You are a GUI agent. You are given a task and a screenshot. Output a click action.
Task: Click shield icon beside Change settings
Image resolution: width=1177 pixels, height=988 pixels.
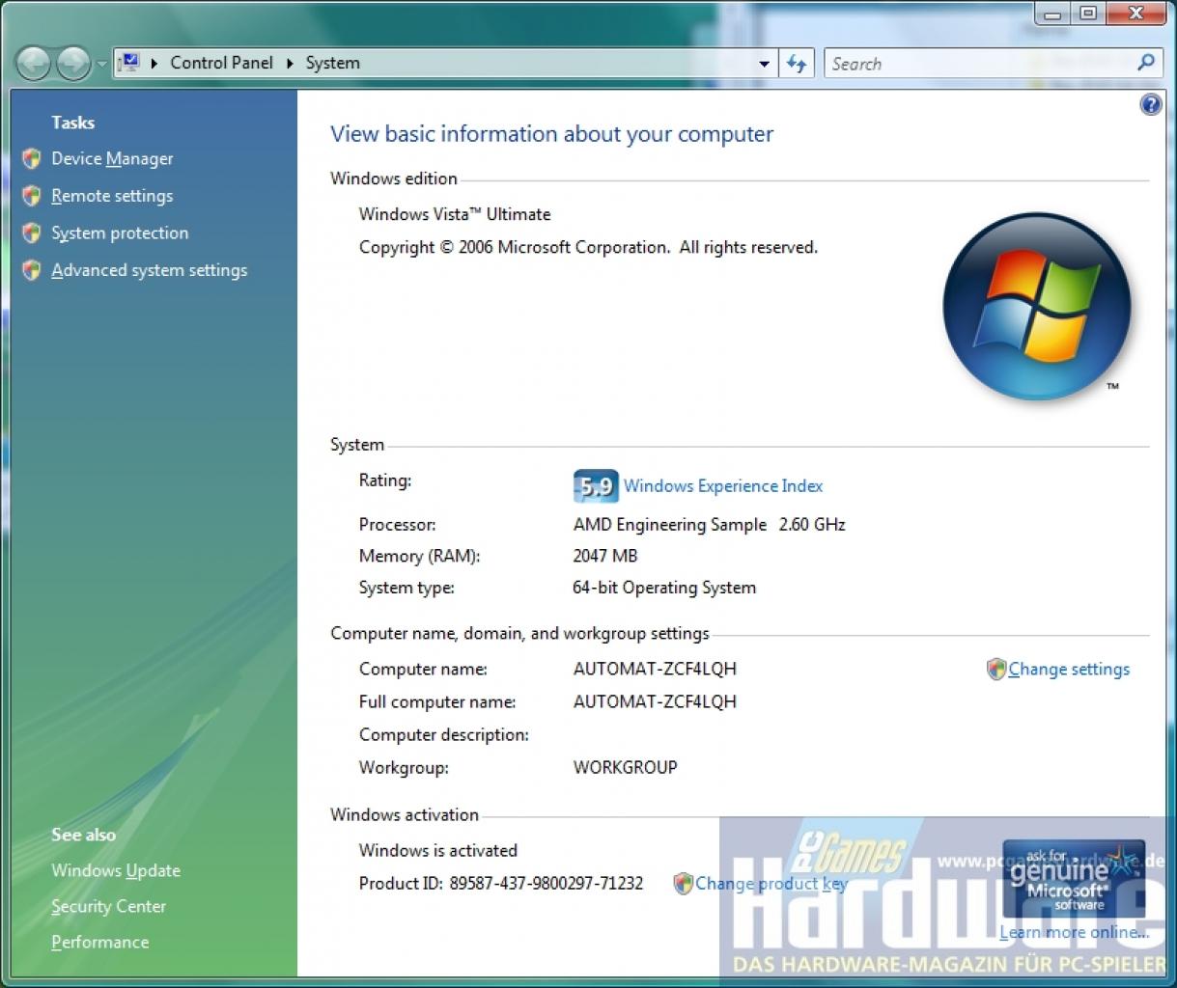(996, 669)
